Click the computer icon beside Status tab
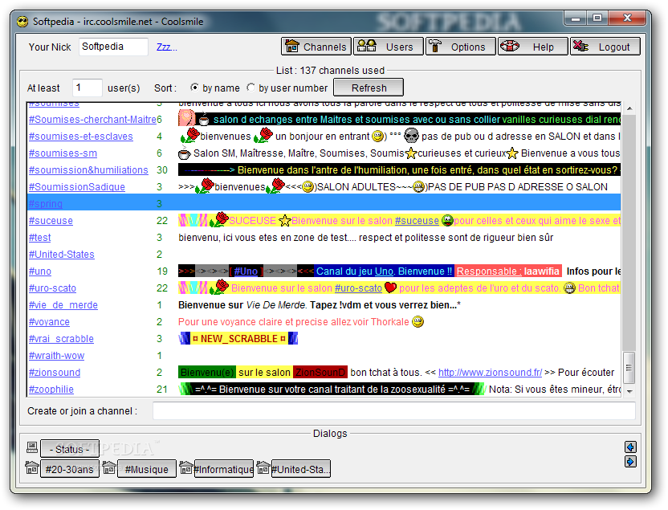Screen dimensions: 668x510 click(32, 447)
